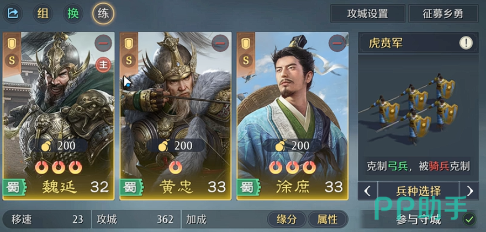The width and height of the screenshot is (486, 232).
Task: Open the 兵种选择 selector
Action: point(418,191)
